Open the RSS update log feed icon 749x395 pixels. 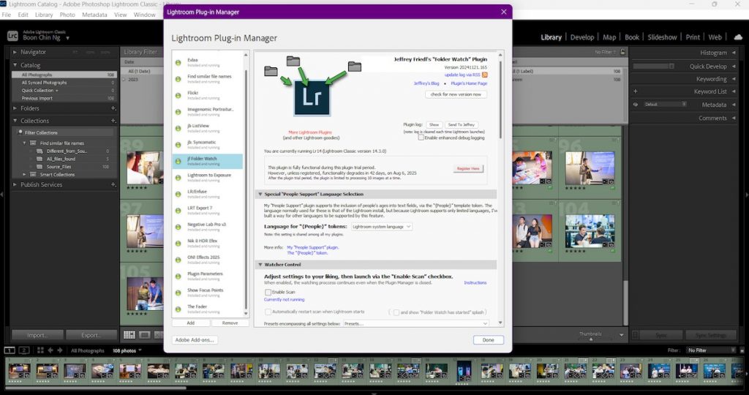[x=484, y=75]
